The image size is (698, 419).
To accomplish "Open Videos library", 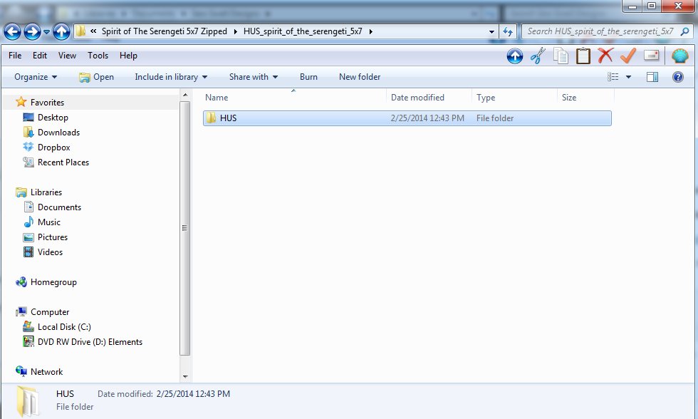I will (x=50, y=252).
